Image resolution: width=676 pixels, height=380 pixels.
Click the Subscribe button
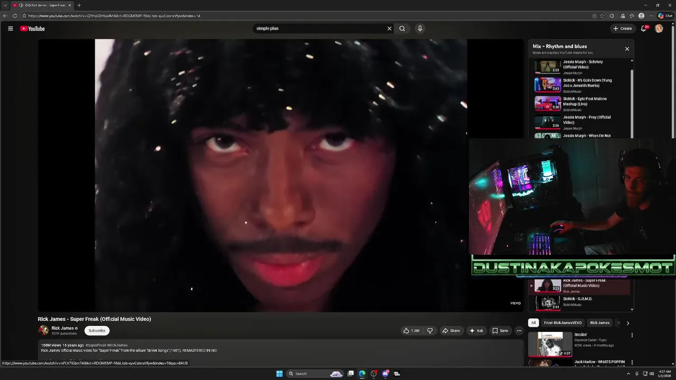pos(97,331)
